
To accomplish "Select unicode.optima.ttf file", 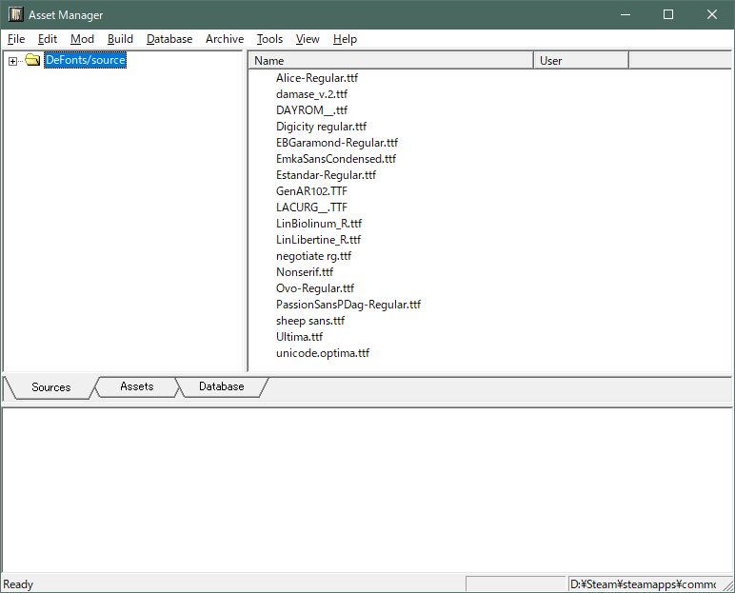I will tap(322, 353).
